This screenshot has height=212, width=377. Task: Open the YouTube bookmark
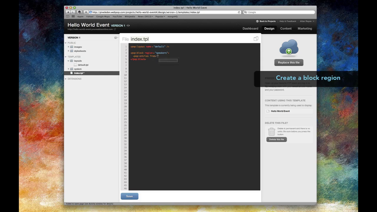pos(117,16)
